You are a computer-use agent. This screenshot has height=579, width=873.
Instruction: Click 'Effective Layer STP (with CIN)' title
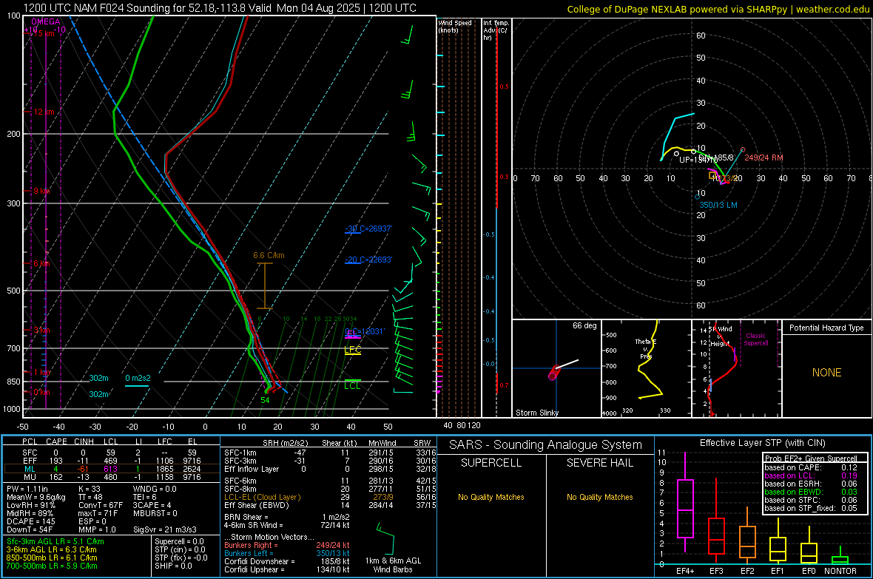(x=762, y=443)
